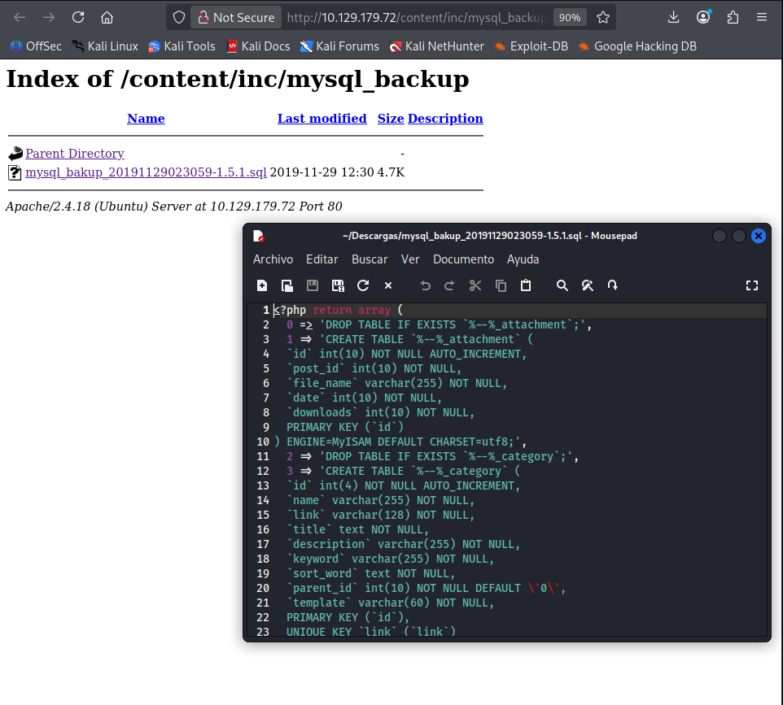Open Mousepad's Archivo menu
783x705 pixels.
point(273,259)
